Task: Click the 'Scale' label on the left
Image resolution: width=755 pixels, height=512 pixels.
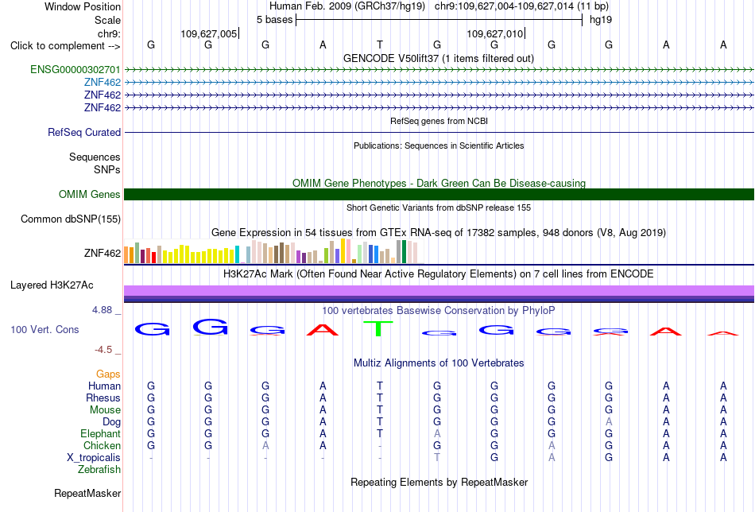Action: 107,20
